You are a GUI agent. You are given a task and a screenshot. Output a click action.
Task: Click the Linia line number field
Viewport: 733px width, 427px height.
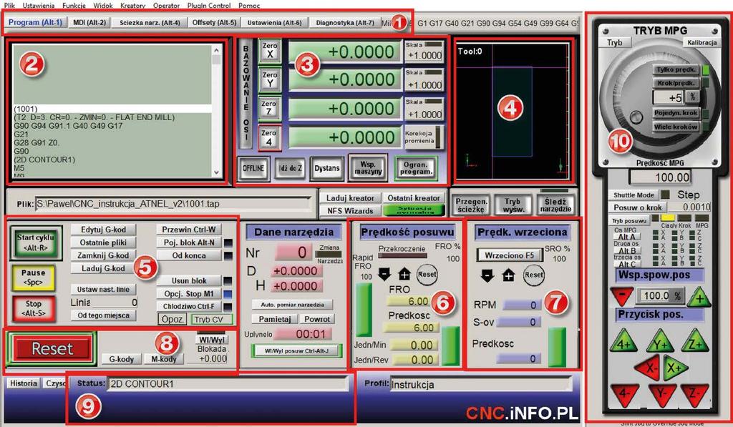coord(115,303)
